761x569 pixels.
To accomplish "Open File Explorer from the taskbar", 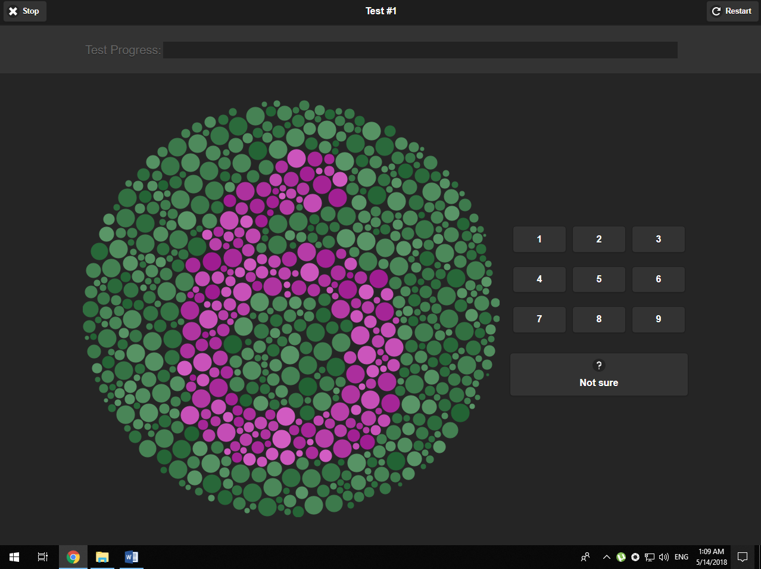I will point(102,556).
